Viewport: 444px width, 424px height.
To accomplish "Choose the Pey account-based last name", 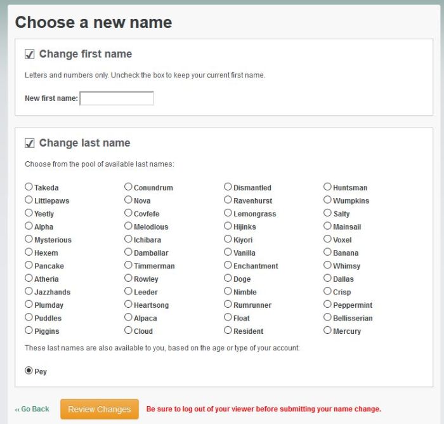I will tap(29, 371).
